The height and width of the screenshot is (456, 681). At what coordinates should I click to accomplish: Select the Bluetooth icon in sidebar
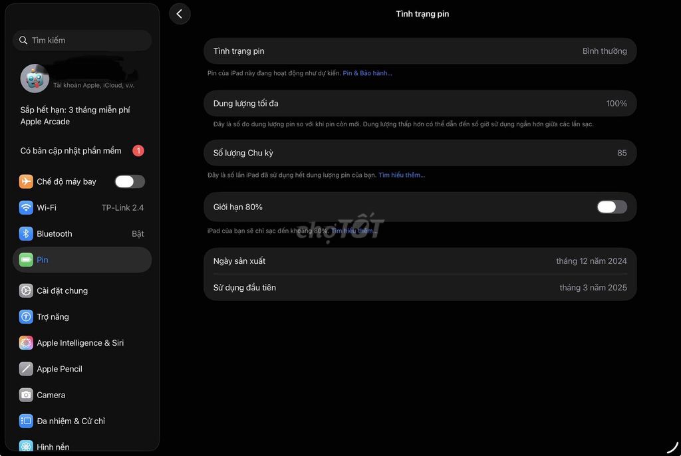click(x=26, y=234)
